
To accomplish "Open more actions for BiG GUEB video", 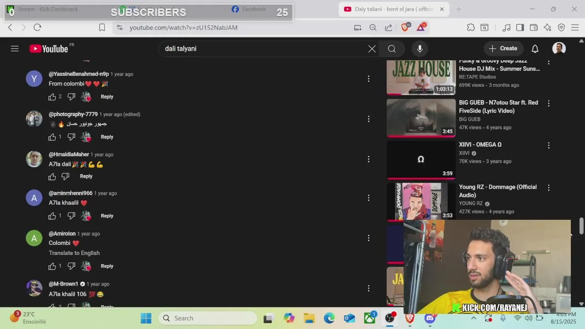I will click(548, 103).
